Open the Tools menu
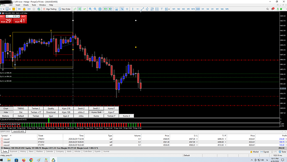 34,5
